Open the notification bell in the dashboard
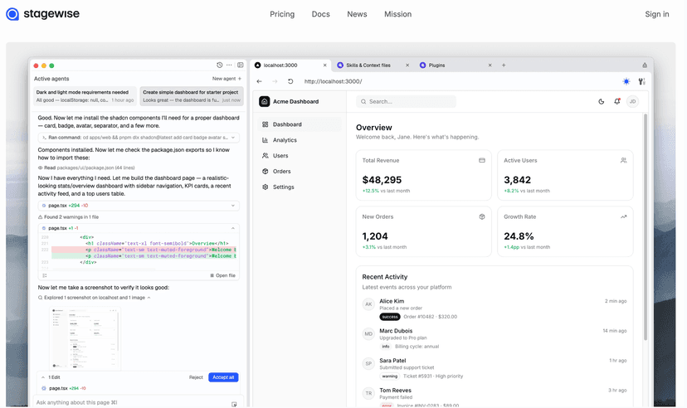The image size is (687, 408). click(x=616, y=101)
